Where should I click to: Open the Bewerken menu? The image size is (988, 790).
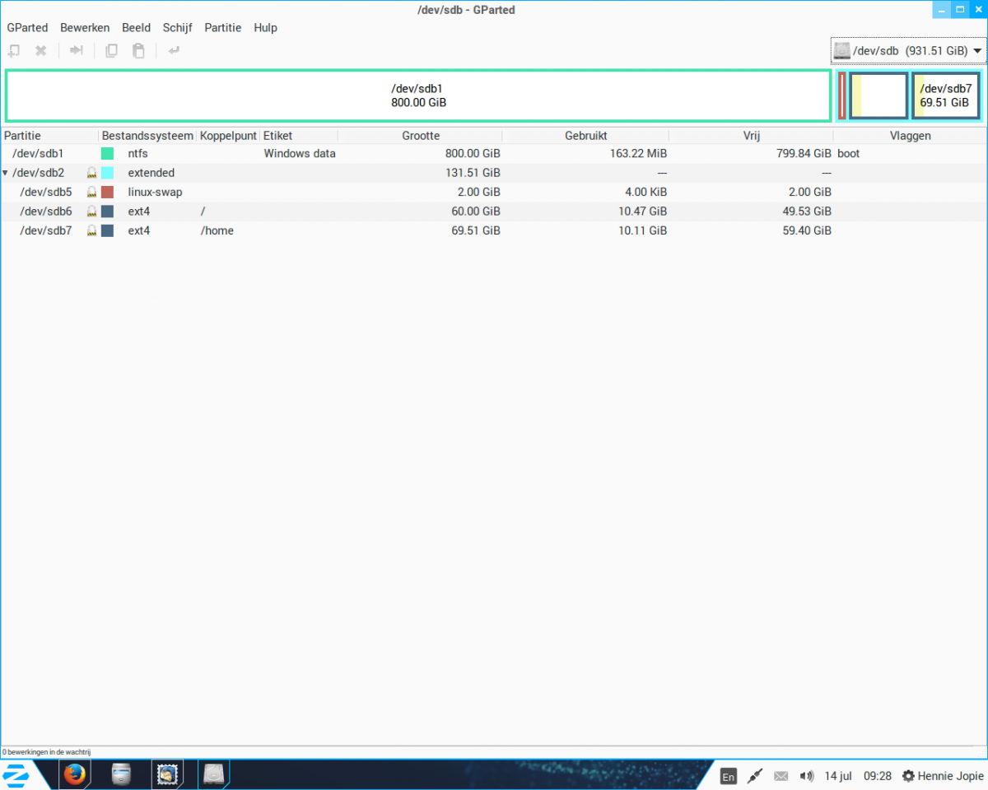85,27
